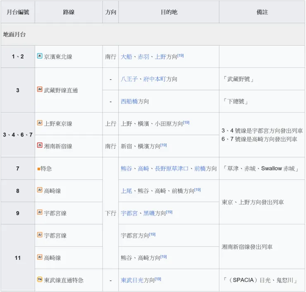
Task: Click the JU icon beside 上野東京線
Action: [40, 123]
